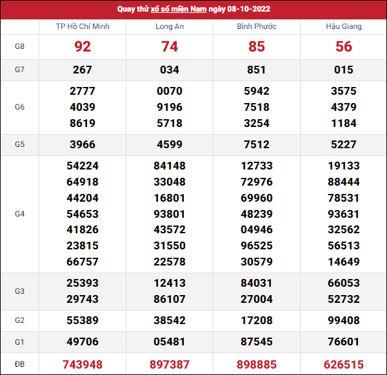The width and height of the screenshot is (387, 375).
Task: Select special prize number 626515
Action: (x=344, y=365)
